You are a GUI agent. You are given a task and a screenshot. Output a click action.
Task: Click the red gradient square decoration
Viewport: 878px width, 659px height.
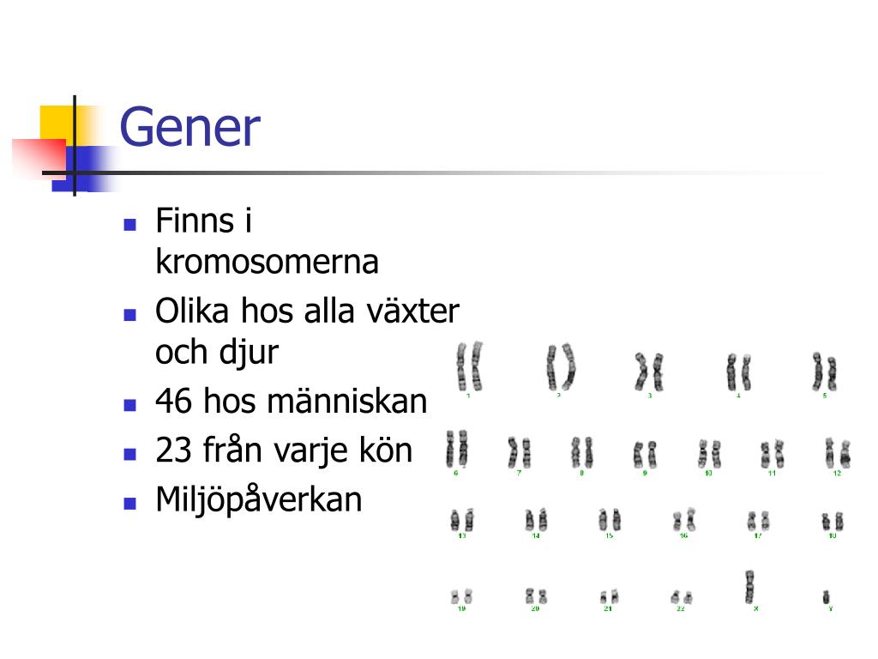pyautogui.click(x=39, y=159)
